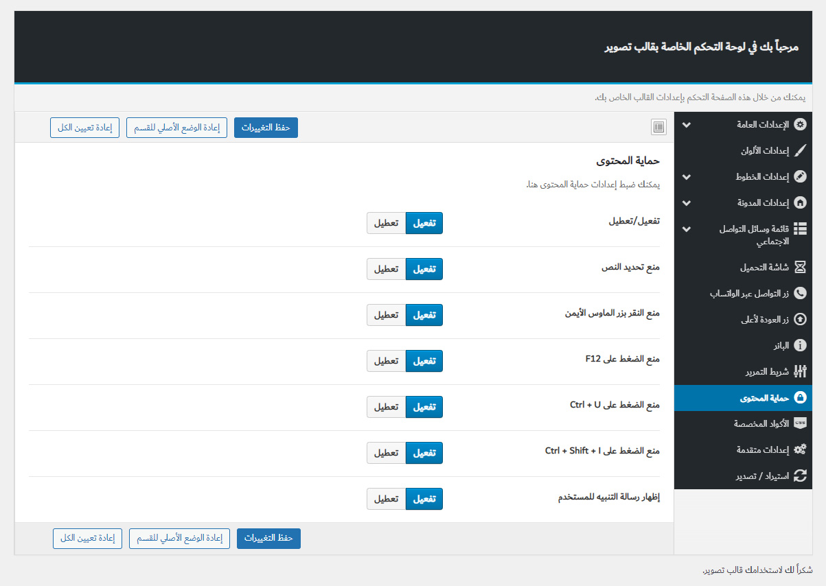Expand the إعدادات الخطوط submenu arrow
The image size is (826, 586).
click(x=686, y=177)
